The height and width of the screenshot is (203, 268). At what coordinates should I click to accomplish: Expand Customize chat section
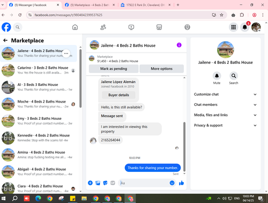point(225,95)
